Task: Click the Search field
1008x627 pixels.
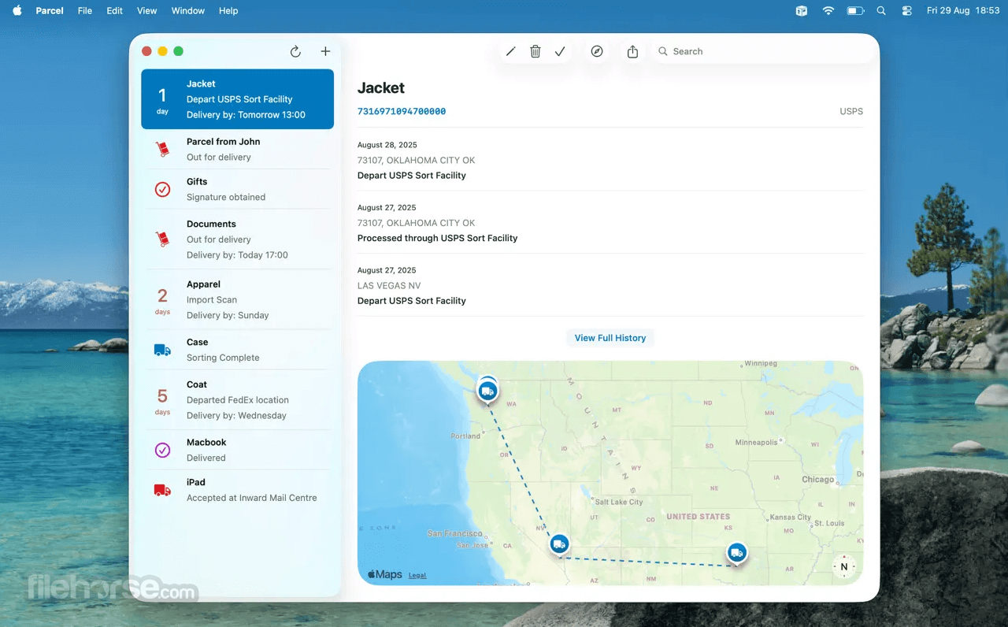Action: [764, 52]
